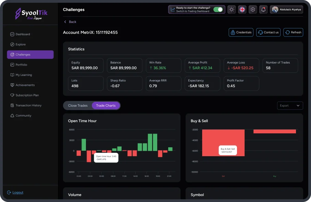The image size is (311, 202).
Task: Open the UK flag language selector
Action: pos(242,10)
